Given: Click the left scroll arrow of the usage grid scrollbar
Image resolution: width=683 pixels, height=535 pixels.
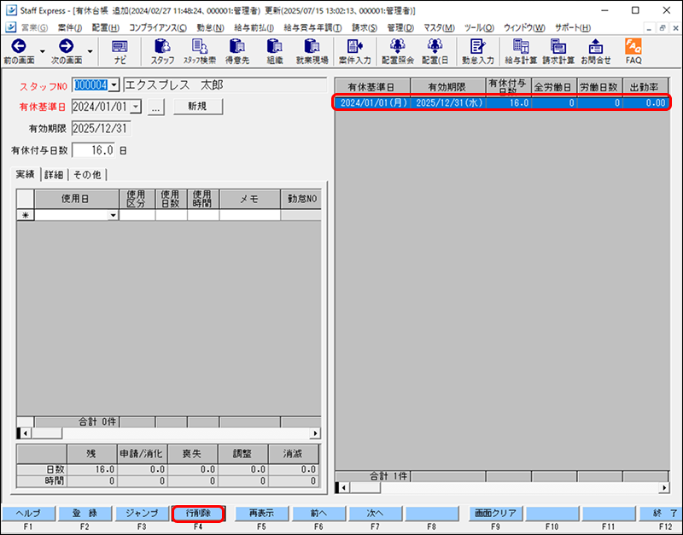Looking at the screenshot, I should 26,433.
